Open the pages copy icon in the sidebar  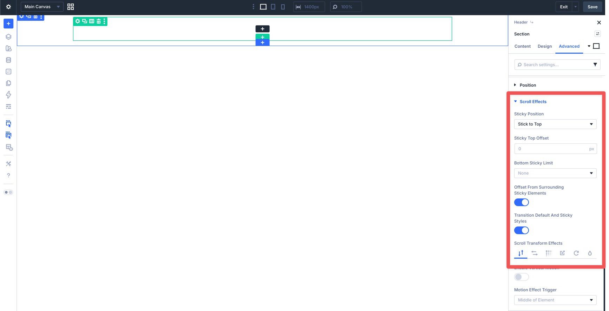(8, 83)
